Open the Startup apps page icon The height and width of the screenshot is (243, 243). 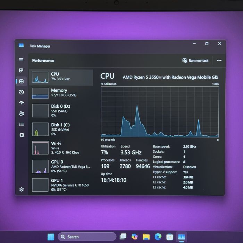click(22, 103)
